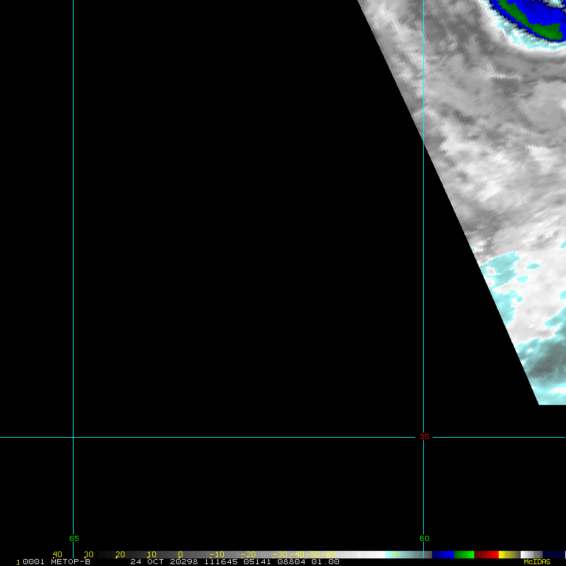Screen dimensions: 566x566
Task: Click the -20 label on temperature scale
Action: click(248, 555)
